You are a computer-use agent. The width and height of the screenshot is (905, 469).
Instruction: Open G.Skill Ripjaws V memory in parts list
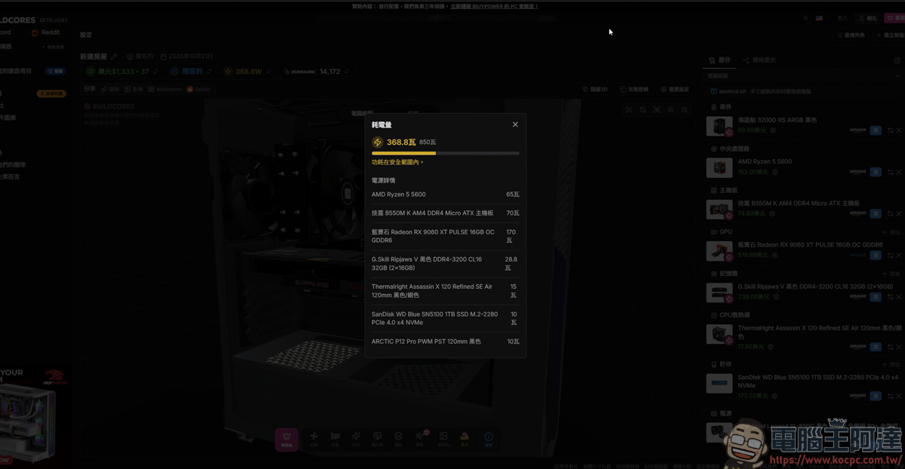pyautogui.click(x=815, y=287)
